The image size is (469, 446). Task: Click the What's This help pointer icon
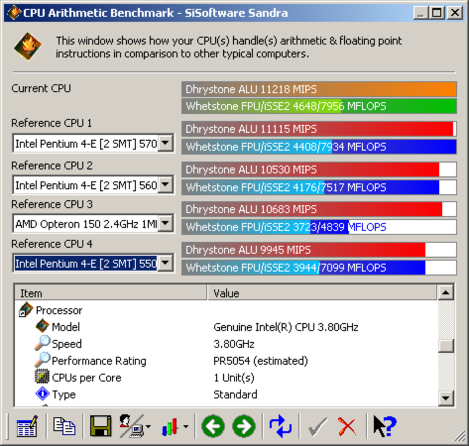[385, 426]
